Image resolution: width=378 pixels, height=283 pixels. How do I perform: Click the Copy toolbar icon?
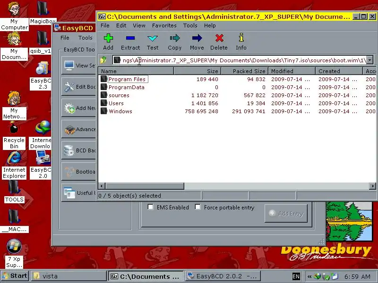[x=175, y=38]
